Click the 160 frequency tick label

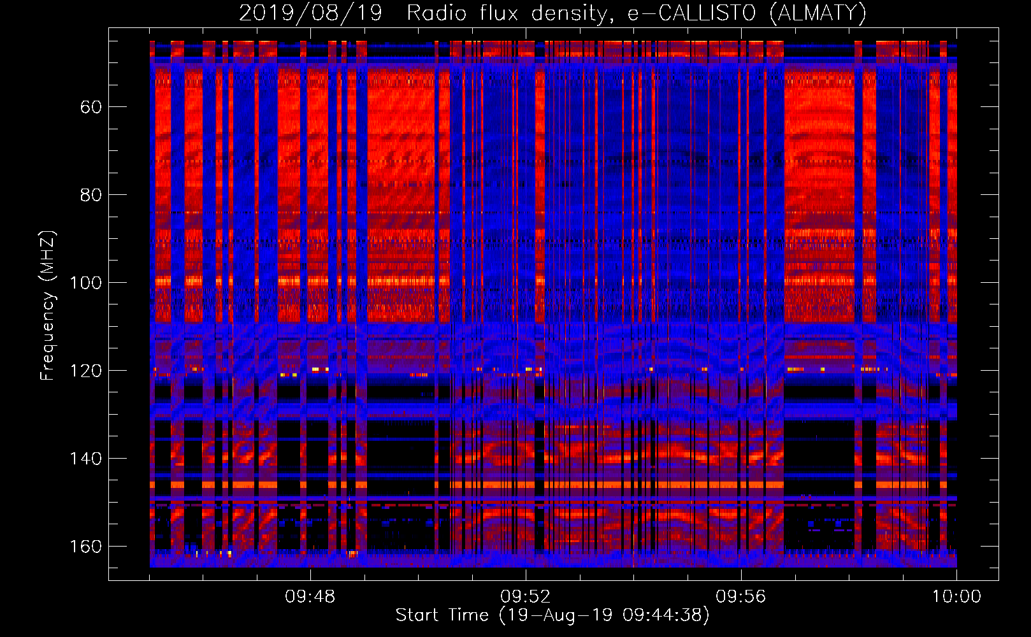85,547
